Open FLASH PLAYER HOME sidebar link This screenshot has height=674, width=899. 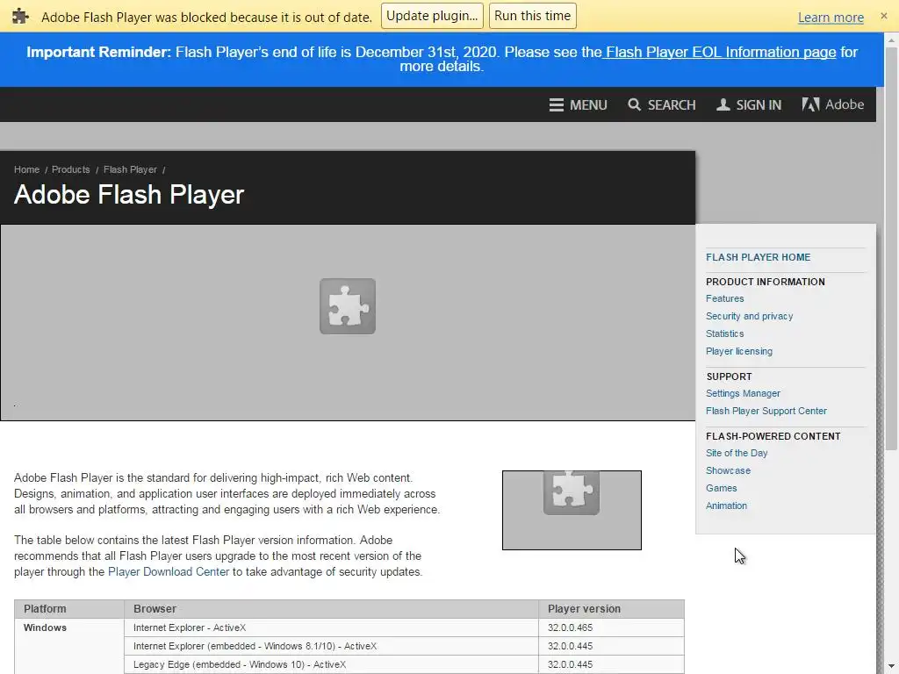(x=758, y=257)
